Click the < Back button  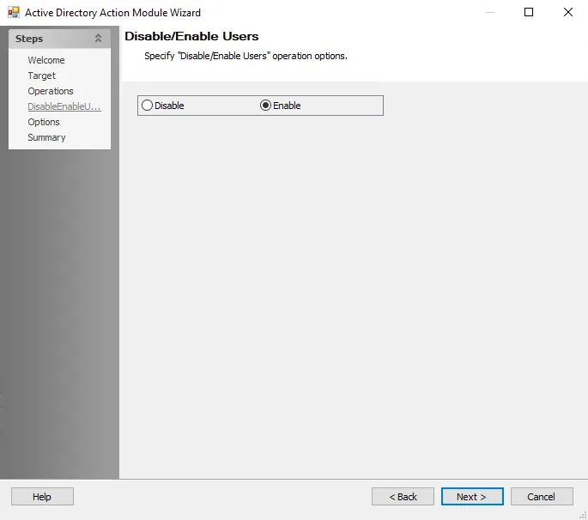tap(403, 496)
